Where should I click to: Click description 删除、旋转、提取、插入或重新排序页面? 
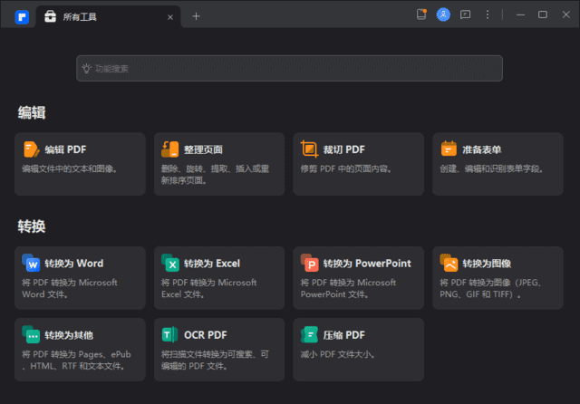pos(215,175)
